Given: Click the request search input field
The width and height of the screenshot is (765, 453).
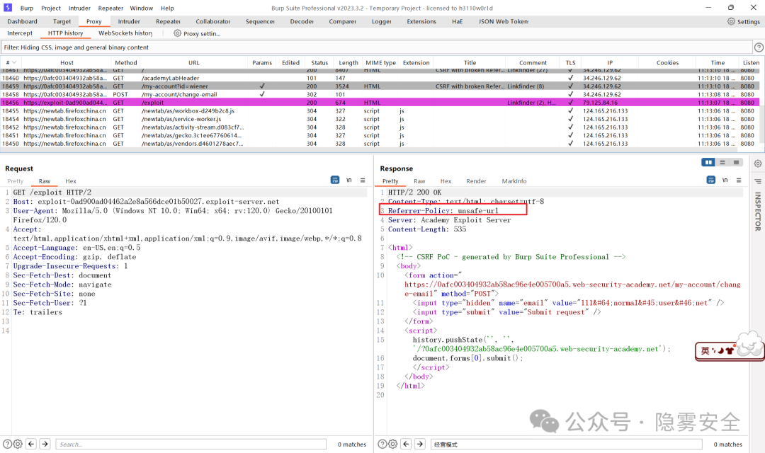Looking at the screenshot, I should click(x=191, y=445).
